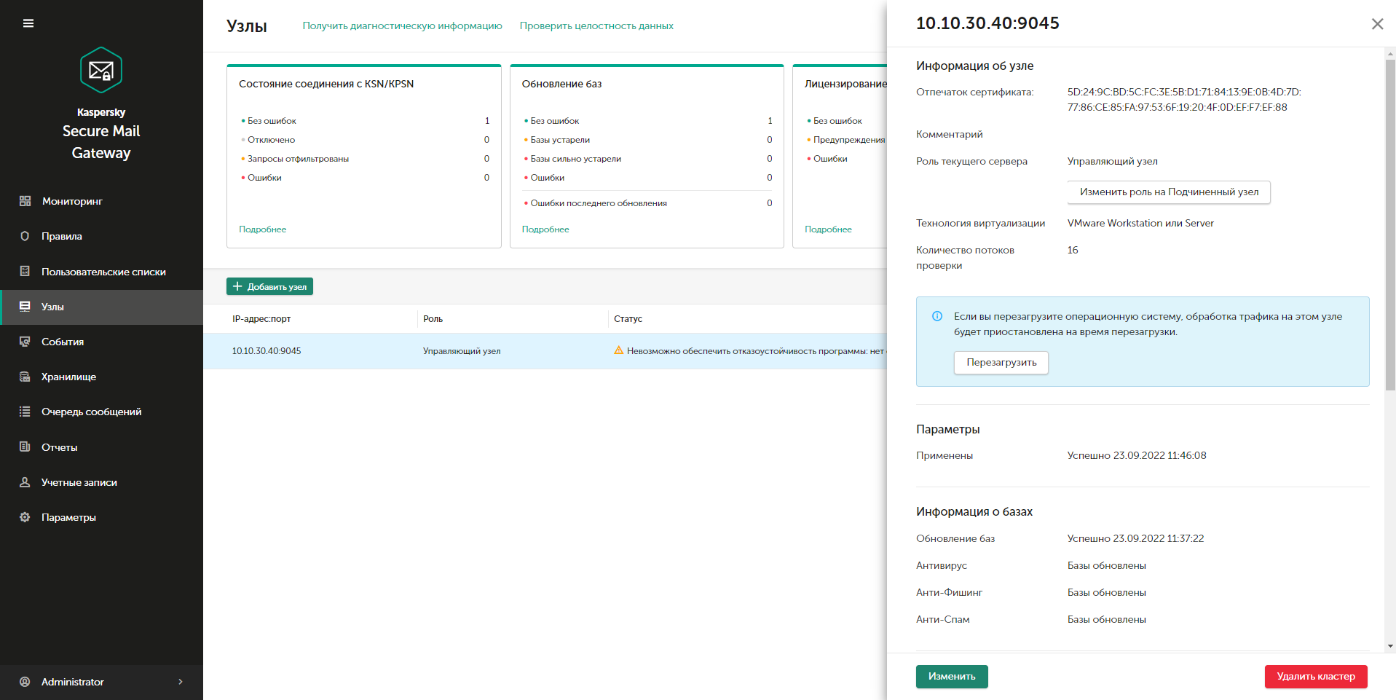Click the Параметры gear icon
The height and width of the screenshot is (700, 1396).
(25, 517)
